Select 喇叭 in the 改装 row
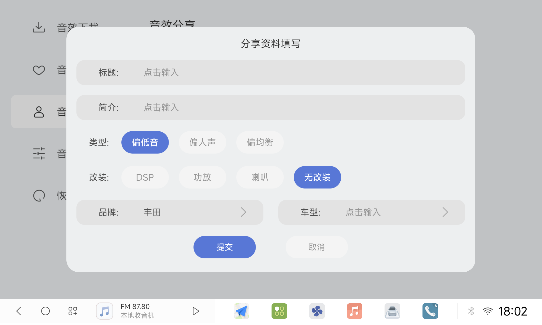Image resolution: width=542 pixels, height=325 pixels. (260, 177)
